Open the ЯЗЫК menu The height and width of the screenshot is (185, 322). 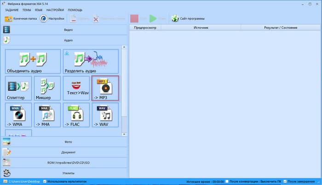pos(39,10)
